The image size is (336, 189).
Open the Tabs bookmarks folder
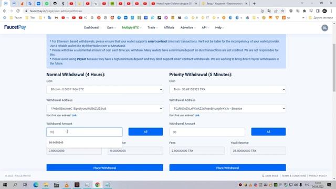click(x=30, y=18)
